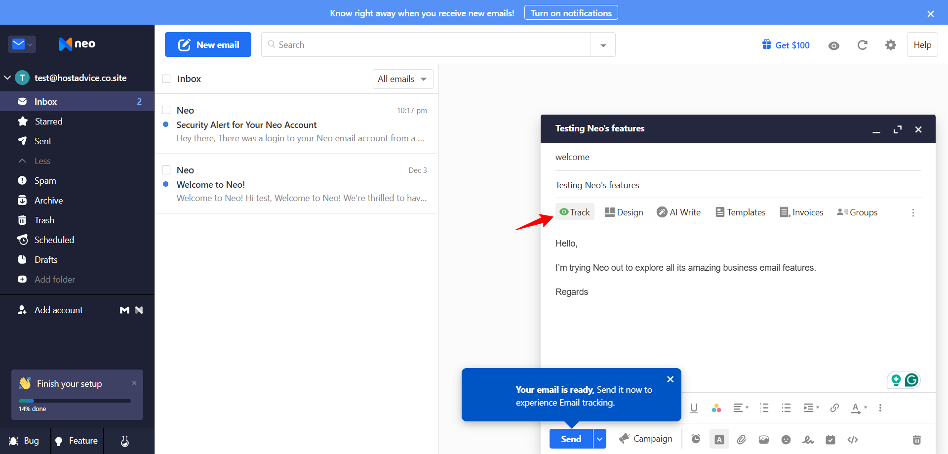The image size is (948, 454).
Task: Insert signature with the signature icon
Action: point(808,439)
